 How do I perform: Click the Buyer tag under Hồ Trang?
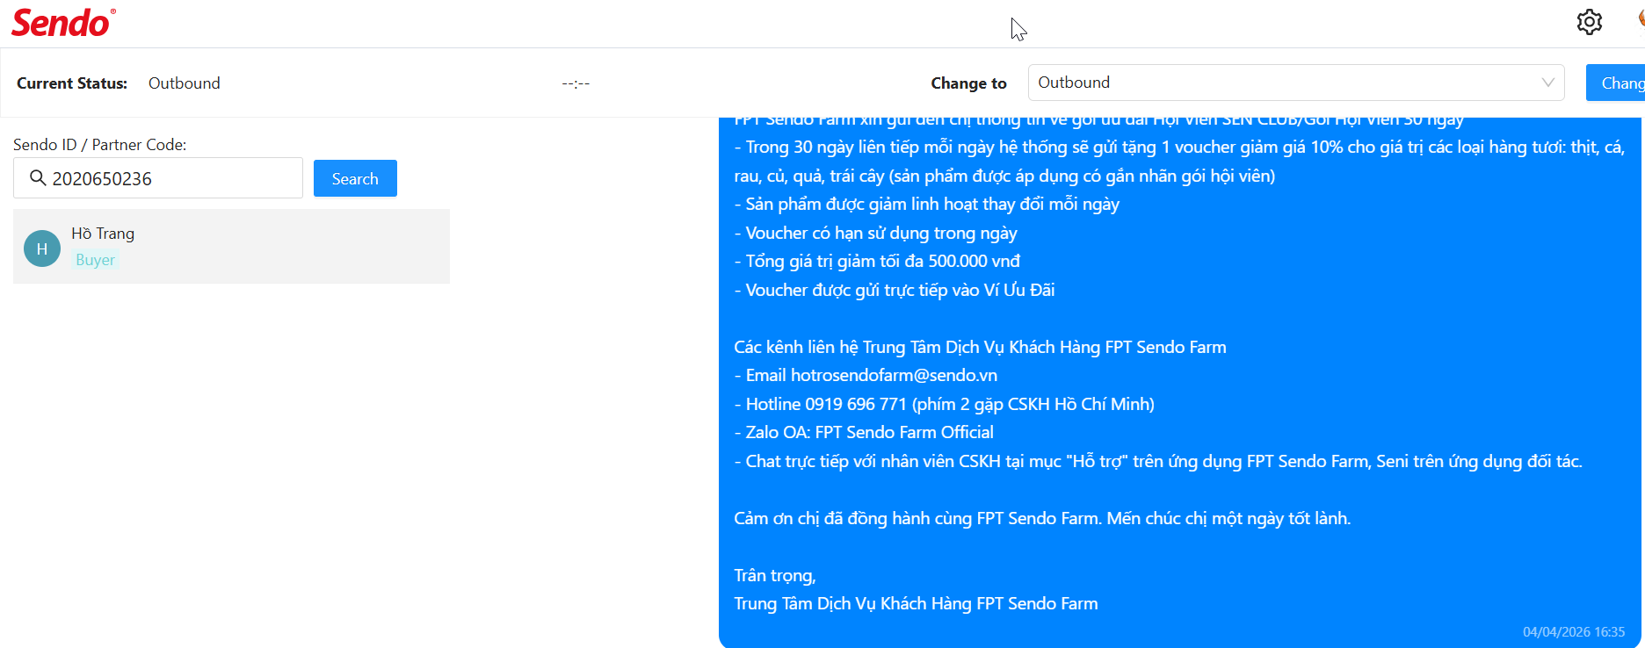click(x=95, y=260)
